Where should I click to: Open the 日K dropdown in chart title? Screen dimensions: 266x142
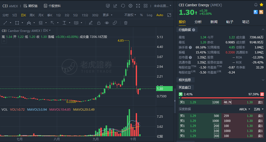pyautogui.click(x=47, y=31)
